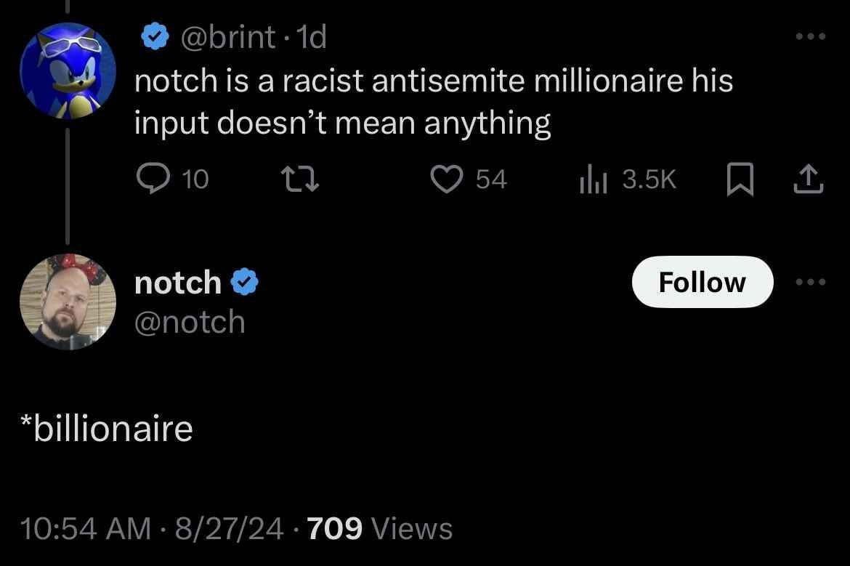
Task: Open the Sonic avatar profile picture
Action: 68,70
